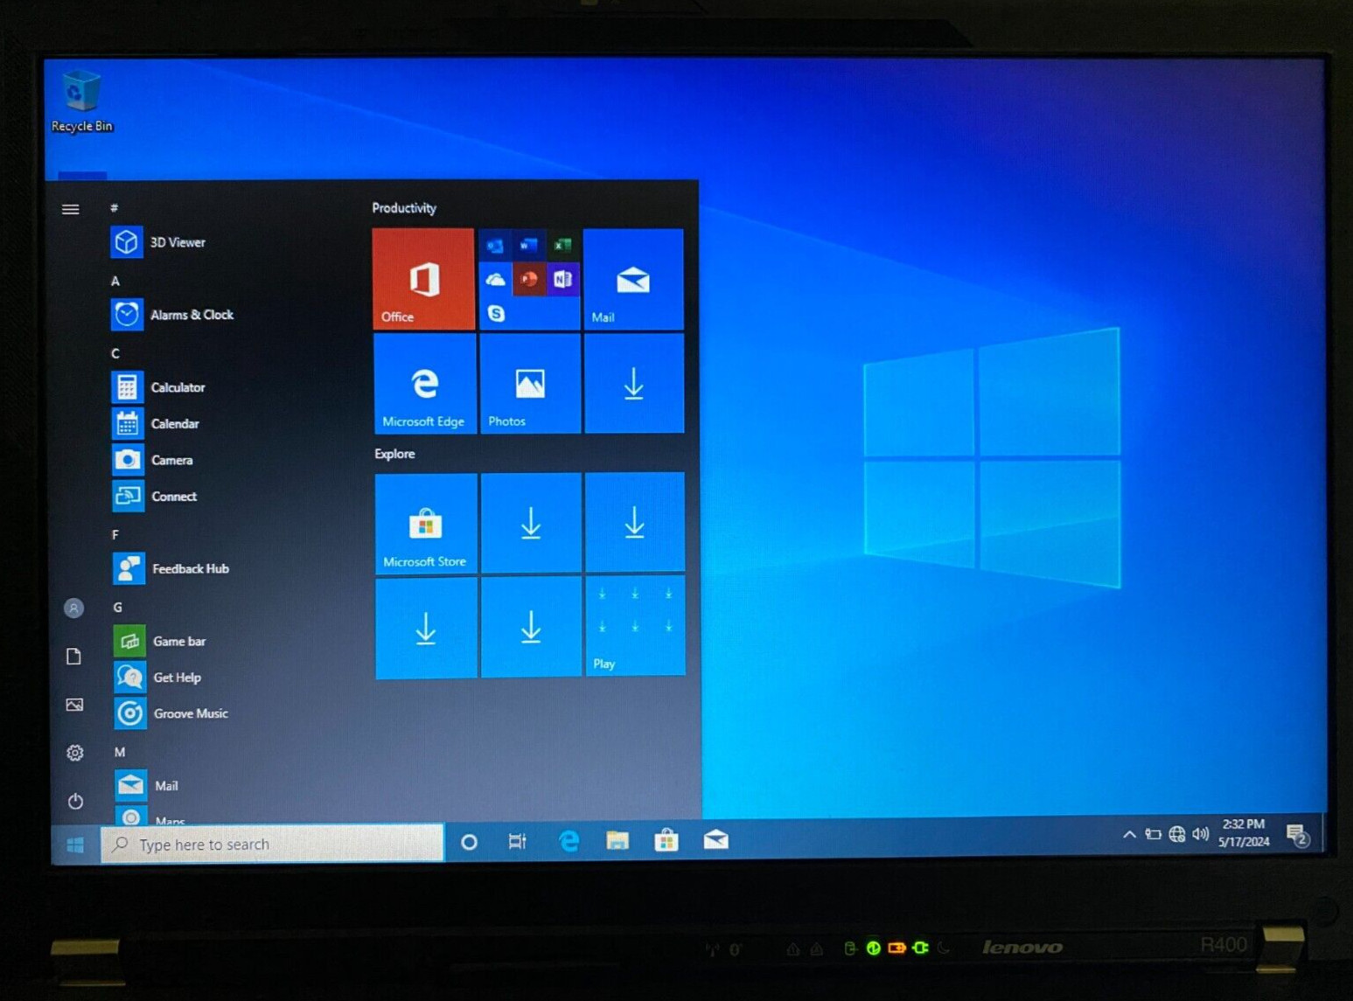Screen dimensions: 1353x1001
Task: Open Mail from the taskbar
Action: 715,840
